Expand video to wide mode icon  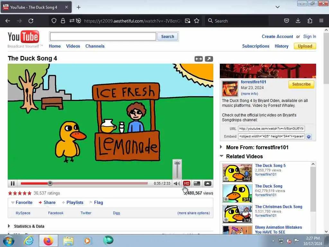coord(199,59)
